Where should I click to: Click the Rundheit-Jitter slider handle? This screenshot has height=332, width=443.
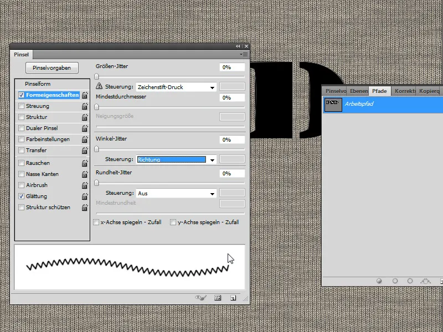96,183
